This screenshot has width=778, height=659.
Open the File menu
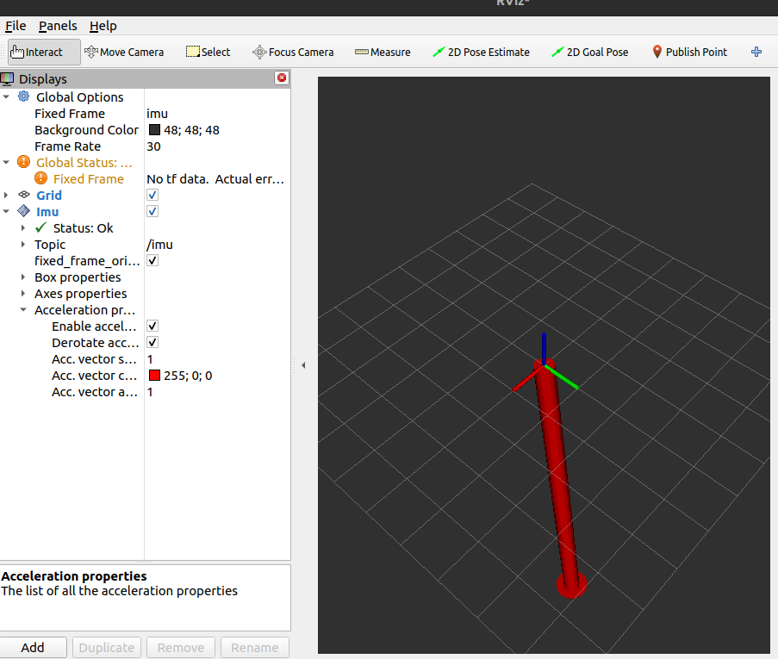(x=16, y=26)
